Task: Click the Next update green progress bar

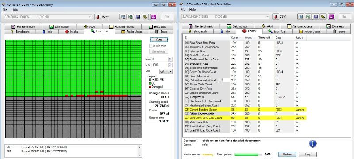Action: click(248, 155)
